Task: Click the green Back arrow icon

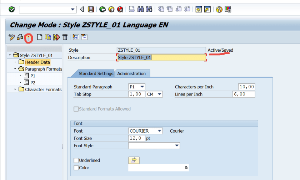Action: (102, 9)
